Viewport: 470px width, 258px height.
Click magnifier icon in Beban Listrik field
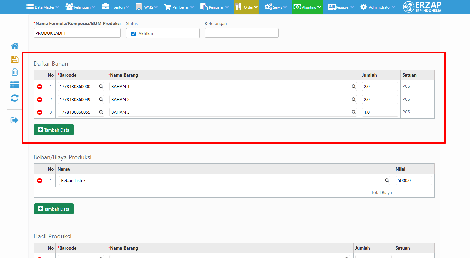tap(387, 180)
